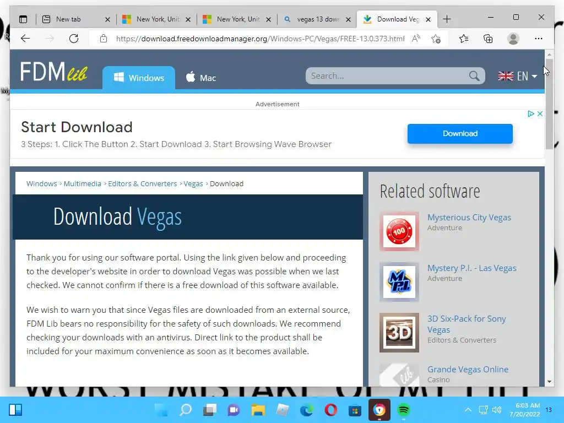View site information lock icon
The width and height of the screenshot is (564, 423).
click(104, 39)
